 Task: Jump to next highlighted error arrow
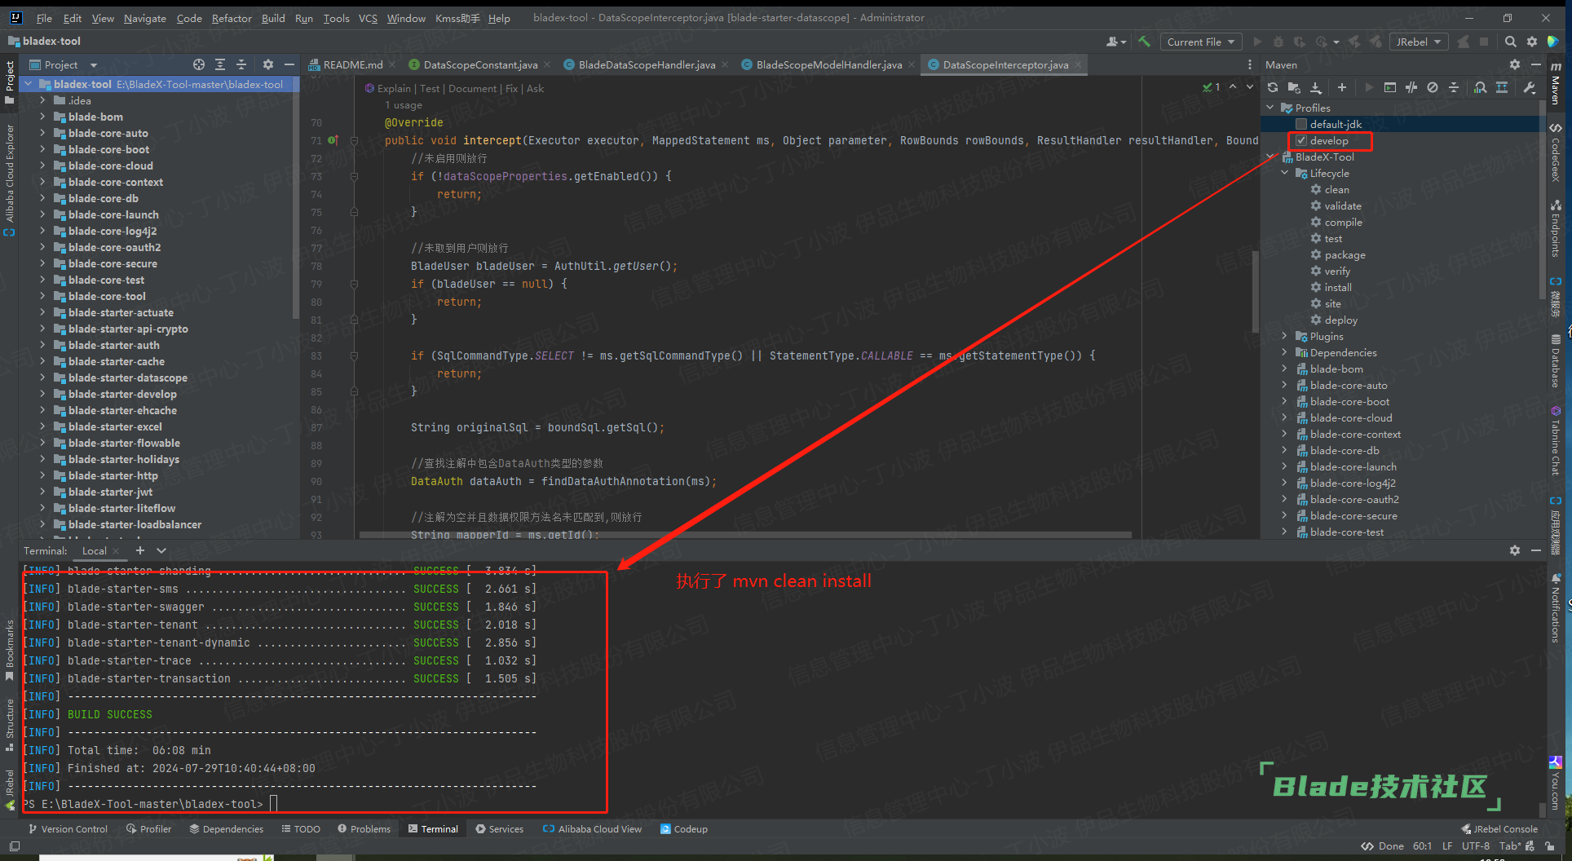point(1248,87)
